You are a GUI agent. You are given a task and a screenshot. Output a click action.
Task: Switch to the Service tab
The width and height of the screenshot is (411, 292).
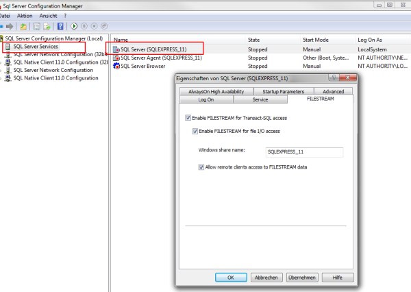click(x=260, y=99)
